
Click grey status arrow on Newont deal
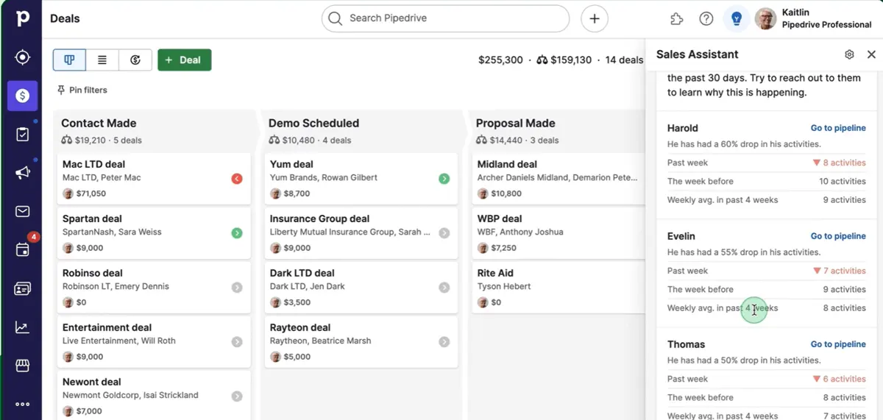coord(237,396)
